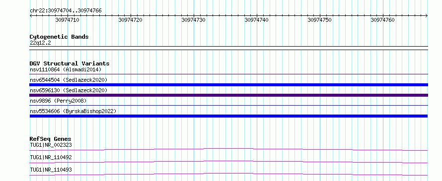Open the Cytogenetic Bands track heading

pos(59,37)
